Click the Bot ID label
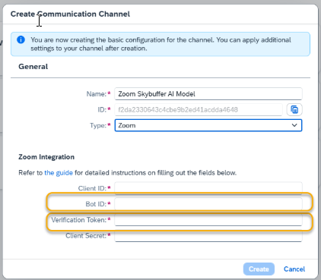This screenshot has width=321, height=280. coord(96,204)
